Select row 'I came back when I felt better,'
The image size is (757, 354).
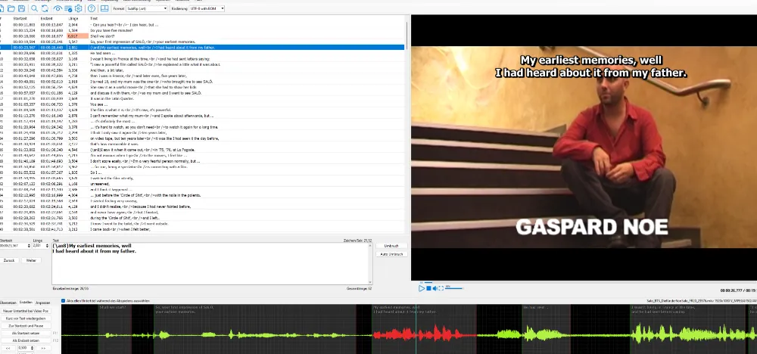pos(202,229)
